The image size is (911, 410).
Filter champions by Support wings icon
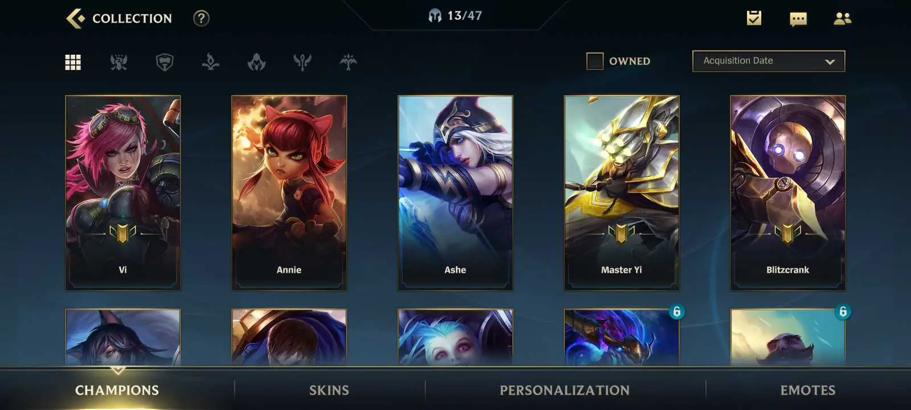pyautogui.click(x=302, y=62)
